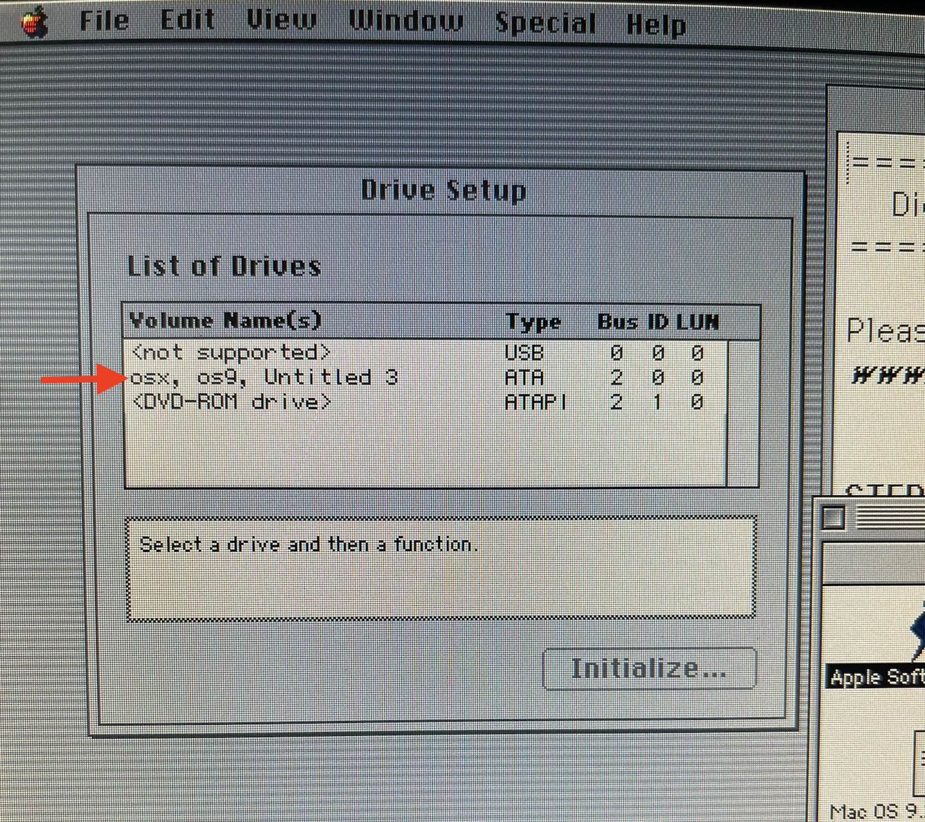Click the close box of background window

pos(834,517)
